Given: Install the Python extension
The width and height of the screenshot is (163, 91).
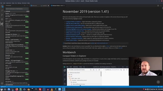Looking at the screenshot, I should pos(27,17).
